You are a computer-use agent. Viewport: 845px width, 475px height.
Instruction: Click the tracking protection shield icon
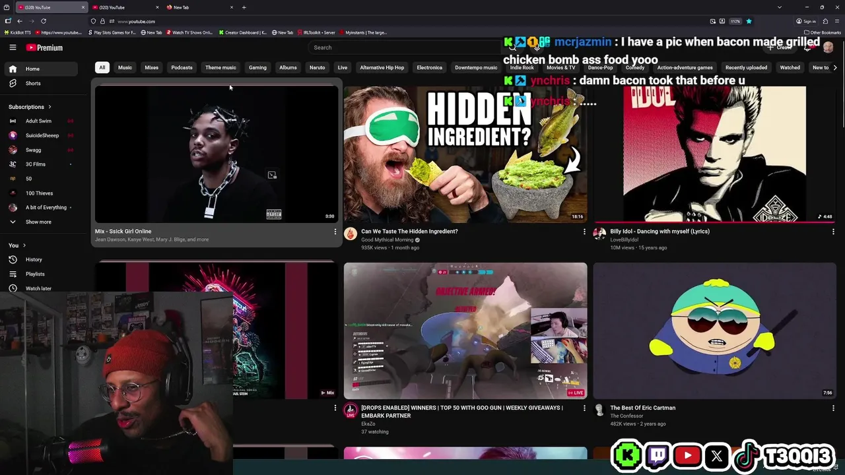click(x=93, y=21)
